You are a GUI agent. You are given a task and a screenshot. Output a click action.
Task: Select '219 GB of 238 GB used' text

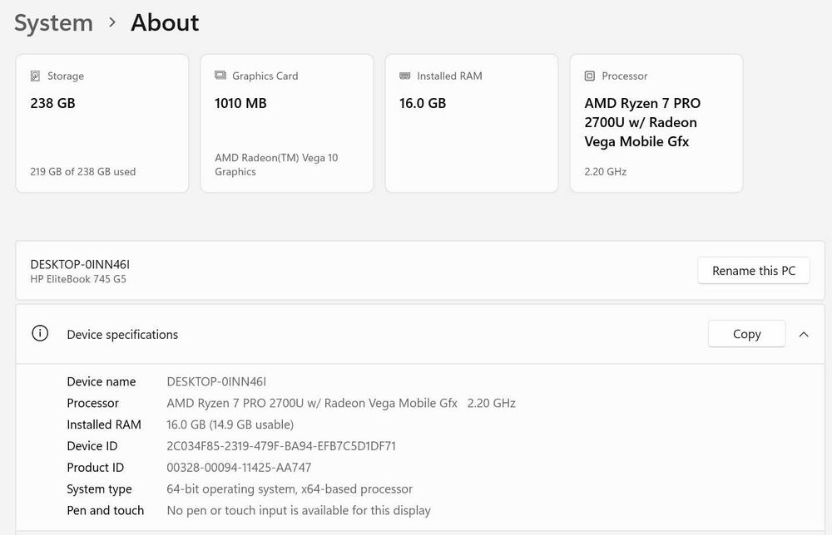click(x=82, y=172)
